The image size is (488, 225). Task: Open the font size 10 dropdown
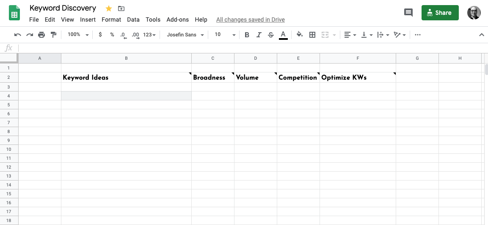click(225, 35)
